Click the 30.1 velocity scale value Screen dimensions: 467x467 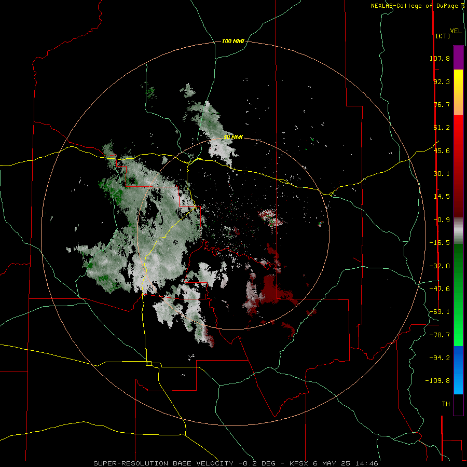[x=442, y=174]
